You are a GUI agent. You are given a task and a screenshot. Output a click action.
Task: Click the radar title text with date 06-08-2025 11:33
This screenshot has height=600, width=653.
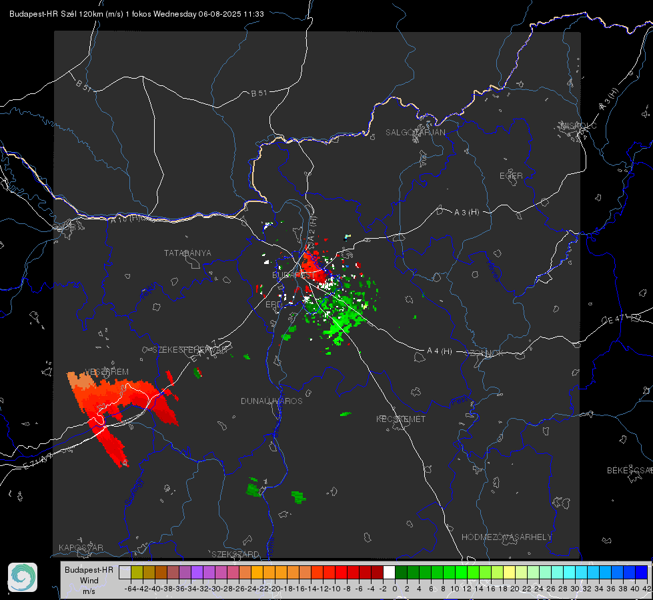137,14
